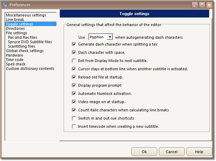Toggle Cursor stays at bottom line option

click(74, 69)
